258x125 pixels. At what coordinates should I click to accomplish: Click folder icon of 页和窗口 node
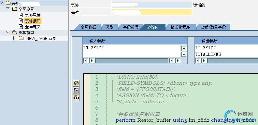15,32
